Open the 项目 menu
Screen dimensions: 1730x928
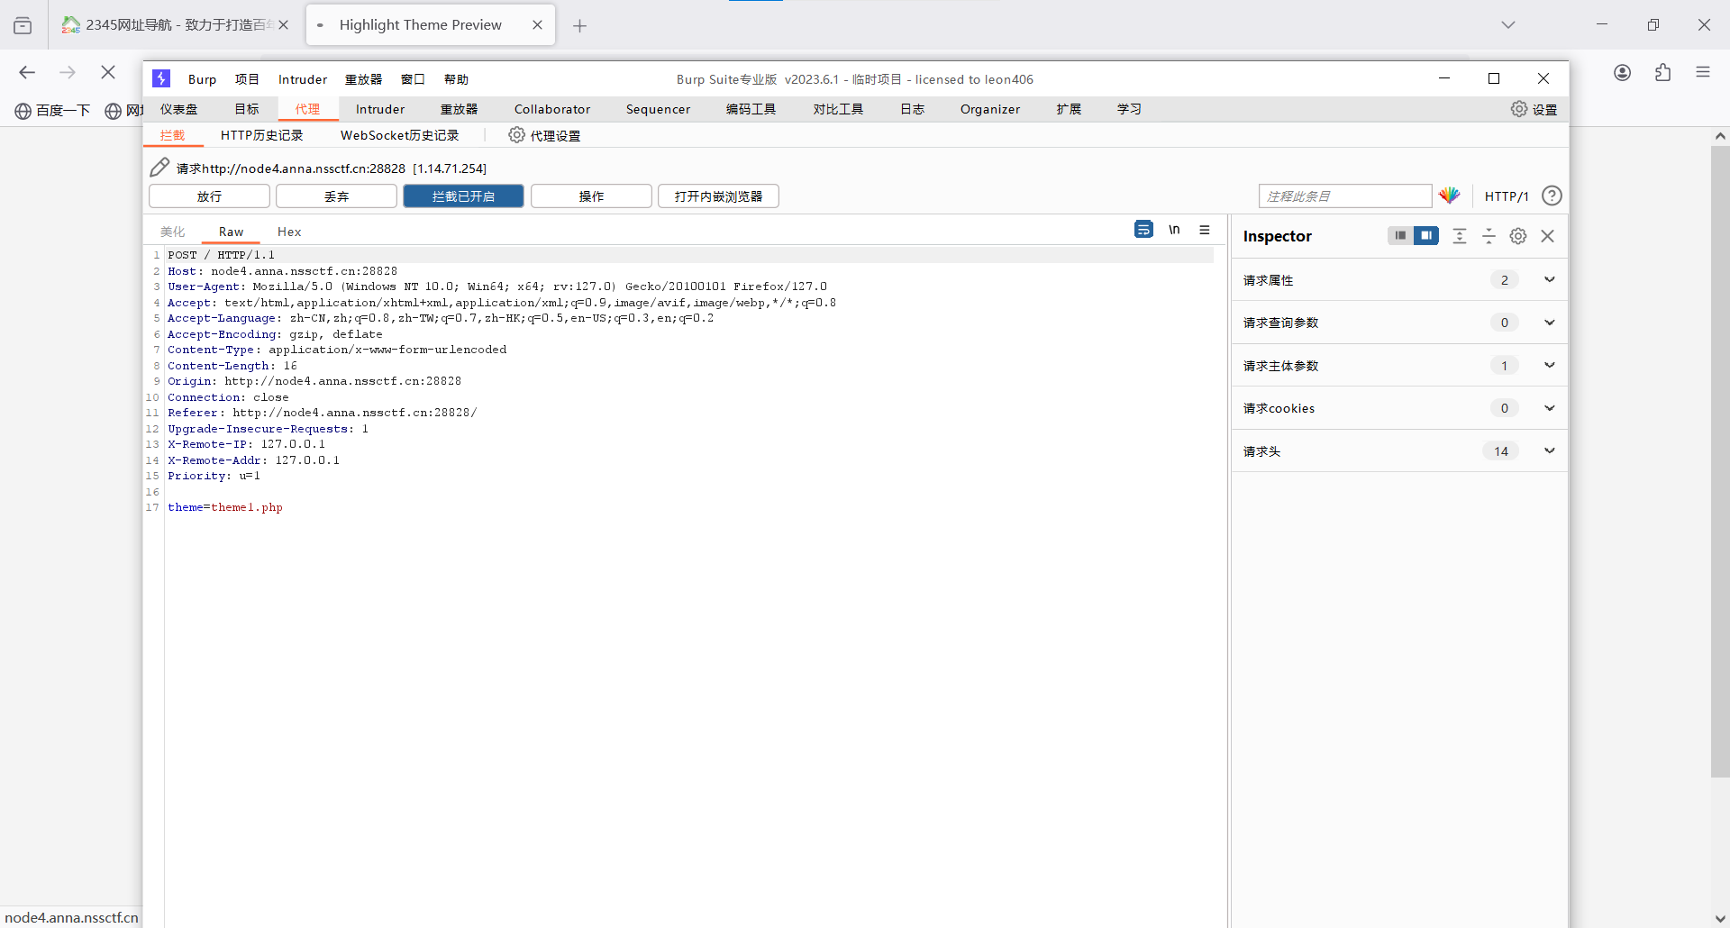[247, 79]
